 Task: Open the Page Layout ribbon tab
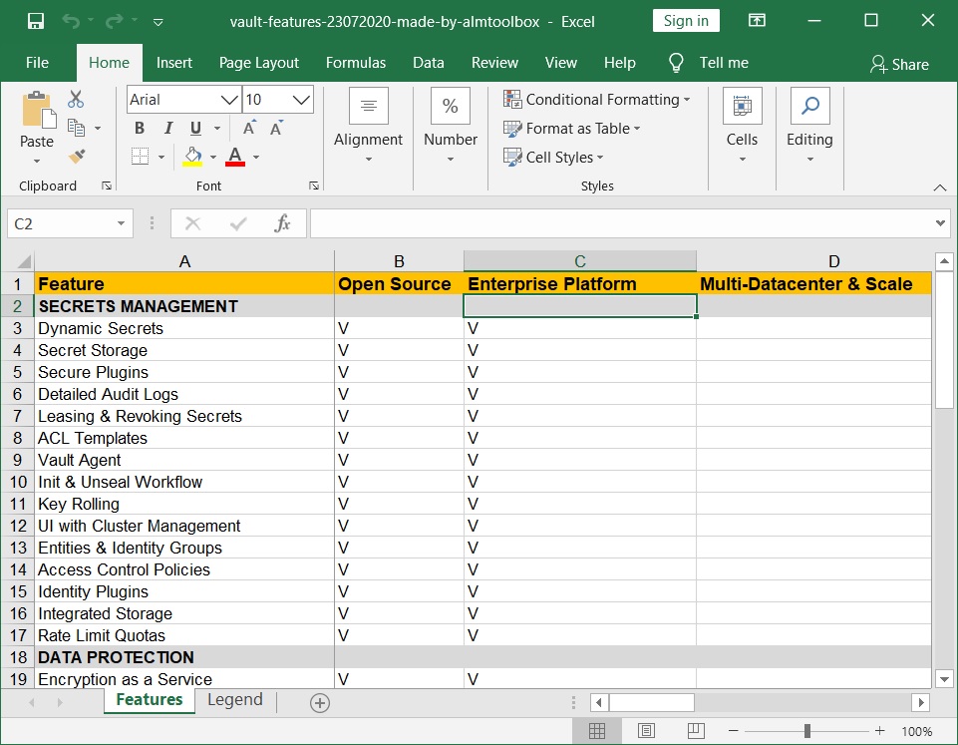coord(259,62)
